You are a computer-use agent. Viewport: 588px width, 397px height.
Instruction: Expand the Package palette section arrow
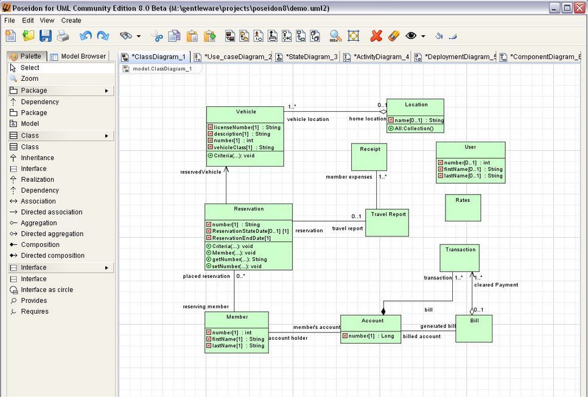(x=107, y=91)
